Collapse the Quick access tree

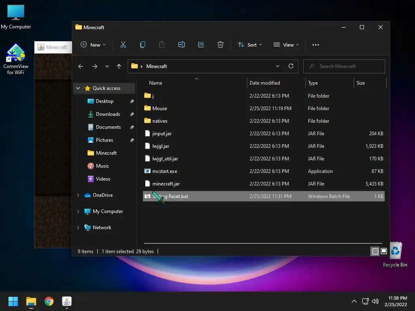click(78, 88)
